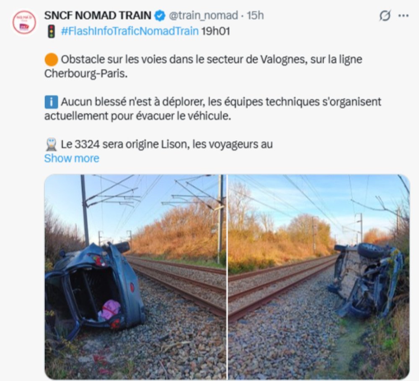Click the blue verified badge
This screenshot has width=419, height=381.
[160, 15]
